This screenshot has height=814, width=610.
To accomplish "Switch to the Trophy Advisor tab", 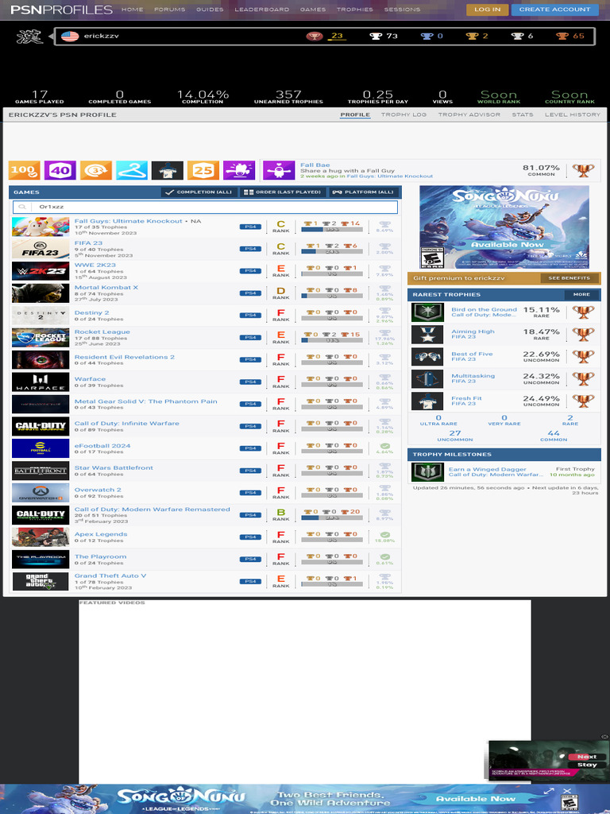I will point(469,114).
